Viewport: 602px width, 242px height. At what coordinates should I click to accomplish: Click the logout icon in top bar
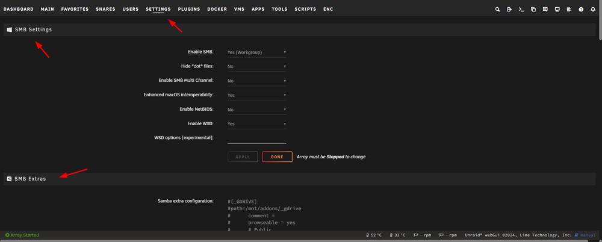(509, 9)
